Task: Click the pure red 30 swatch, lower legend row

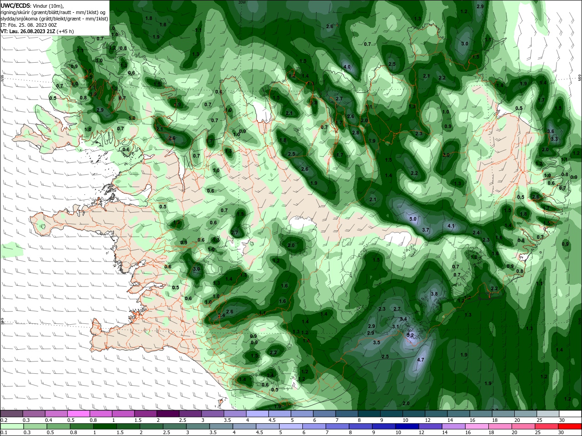Action: point(570,426)
